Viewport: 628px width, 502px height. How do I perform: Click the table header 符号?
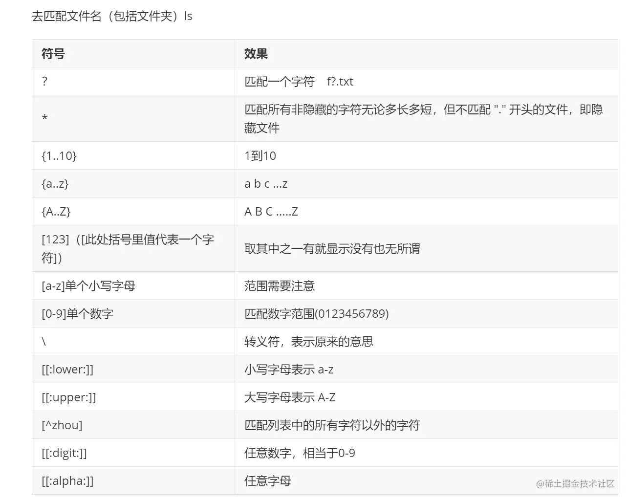[53, 54]
